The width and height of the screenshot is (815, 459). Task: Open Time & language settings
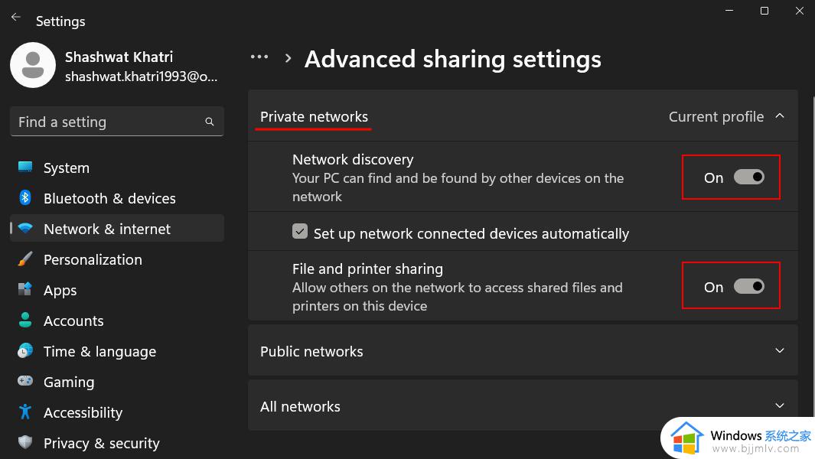117,351
